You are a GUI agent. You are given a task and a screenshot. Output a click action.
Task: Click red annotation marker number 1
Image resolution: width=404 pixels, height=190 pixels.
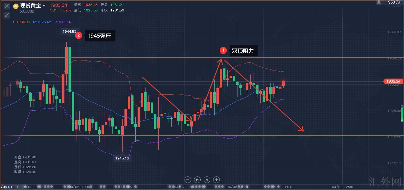[x=223, y=50]
